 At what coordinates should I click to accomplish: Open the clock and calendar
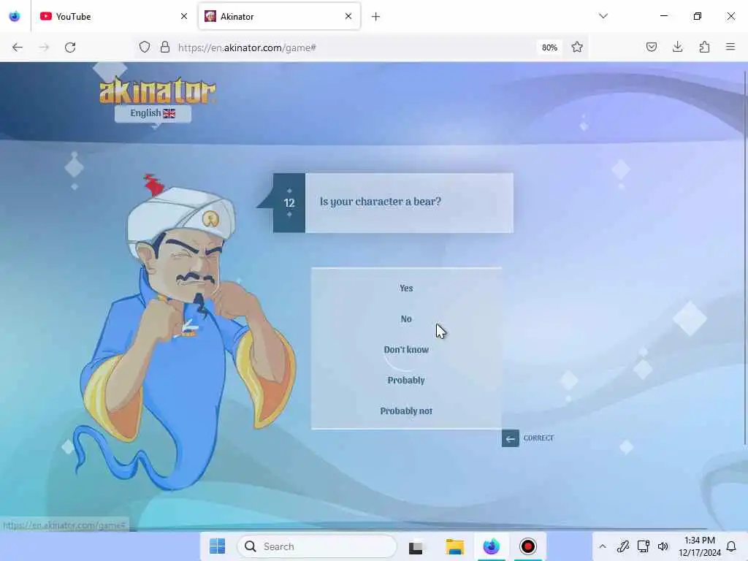699,546
